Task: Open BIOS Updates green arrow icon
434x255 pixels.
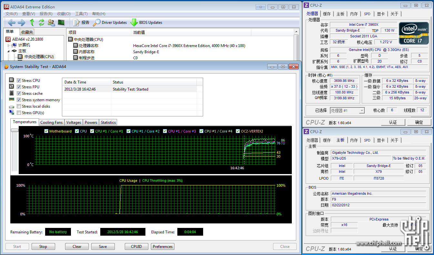Action: 134,23
